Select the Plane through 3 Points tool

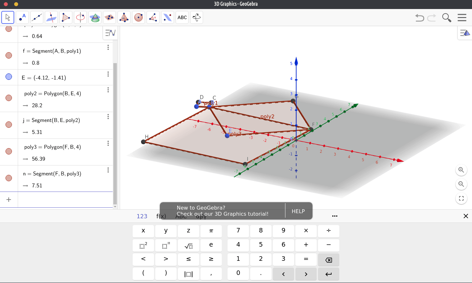pos(109,17)
